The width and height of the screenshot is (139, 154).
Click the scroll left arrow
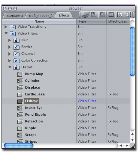tap(121, 145)
